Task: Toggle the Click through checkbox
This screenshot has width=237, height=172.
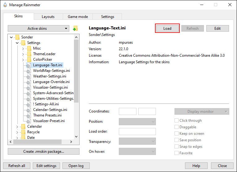Action: point(176,121)
